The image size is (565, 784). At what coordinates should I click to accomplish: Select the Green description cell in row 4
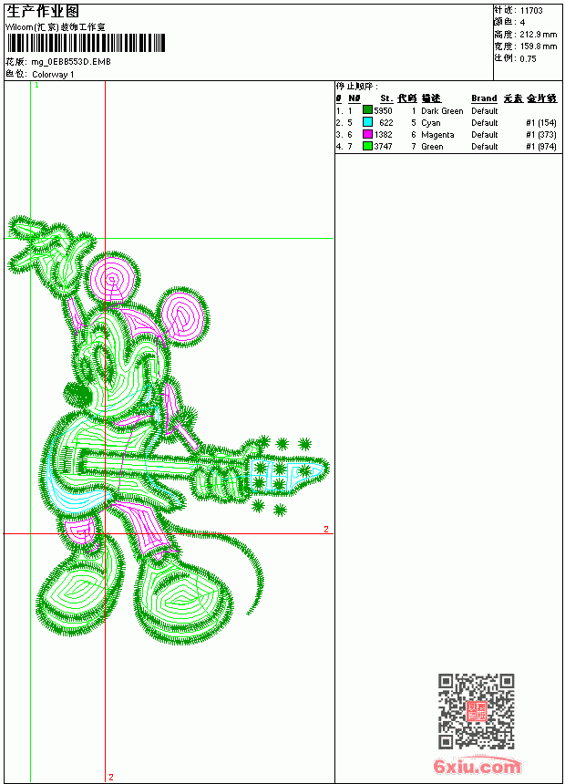click(x=432, y=147)
